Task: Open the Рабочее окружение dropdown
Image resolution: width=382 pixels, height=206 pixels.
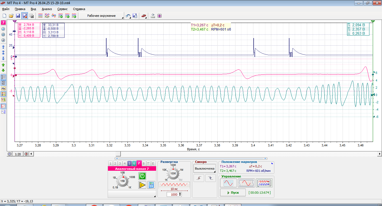Action: [102, 16]
